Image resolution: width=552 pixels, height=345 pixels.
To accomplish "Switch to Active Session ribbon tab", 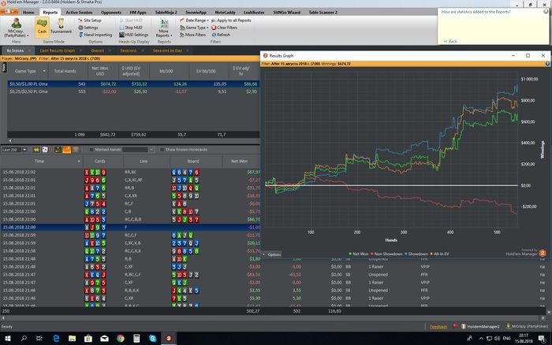I will (x=79, y=13).
